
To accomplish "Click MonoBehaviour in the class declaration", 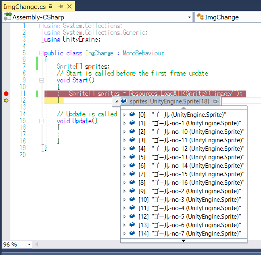I will point(143,53).
